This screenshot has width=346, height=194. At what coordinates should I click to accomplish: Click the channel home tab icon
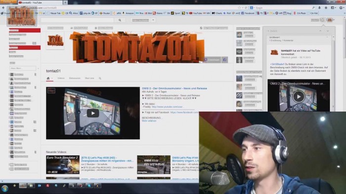(x=48, y=78)
